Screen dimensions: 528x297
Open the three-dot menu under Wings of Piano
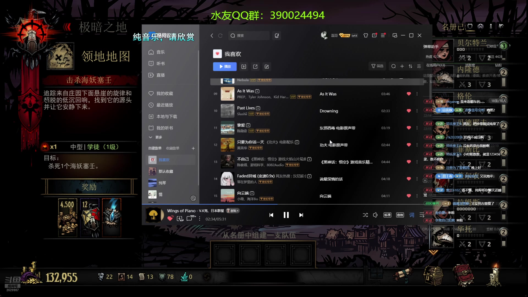(x=200, y=219)
